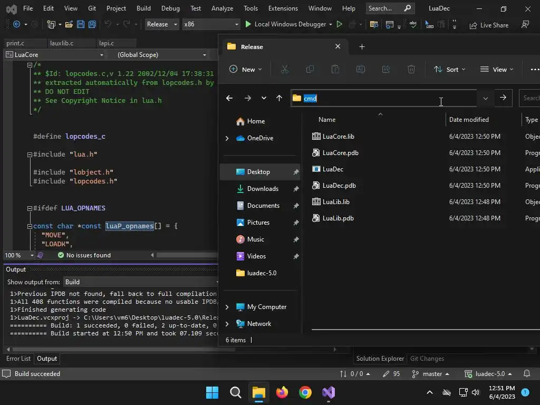This screenshot has height=405, width=540.
Task: Open the Extensions menu
Action: [x=283, y=8]
